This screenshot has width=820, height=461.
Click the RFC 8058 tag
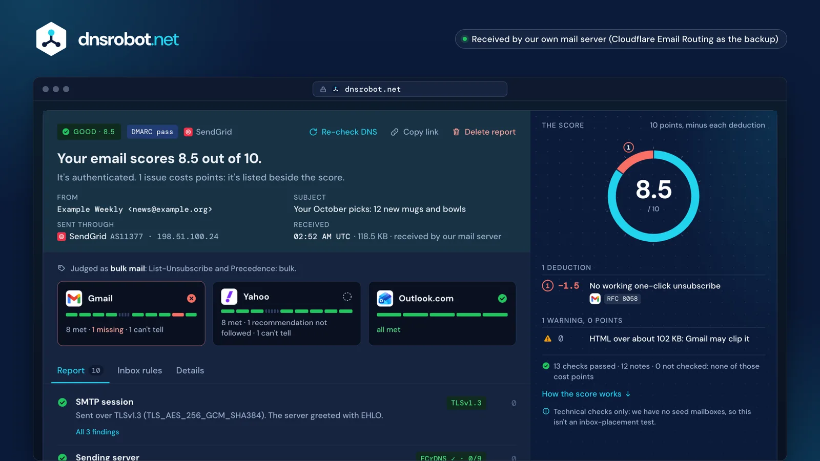(x=622, y=299)
